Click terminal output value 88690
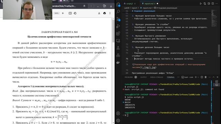The height and width of the screenshot is (124, 221). tap(127, 100)
